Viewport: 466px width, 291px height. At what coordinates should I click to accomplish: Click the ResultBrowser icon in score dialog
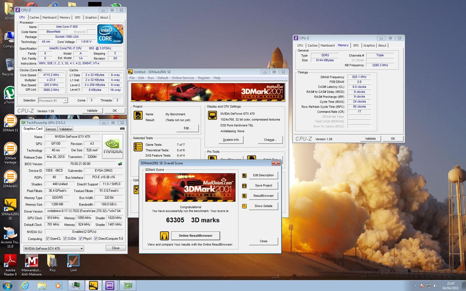click(x=244, y=196)
